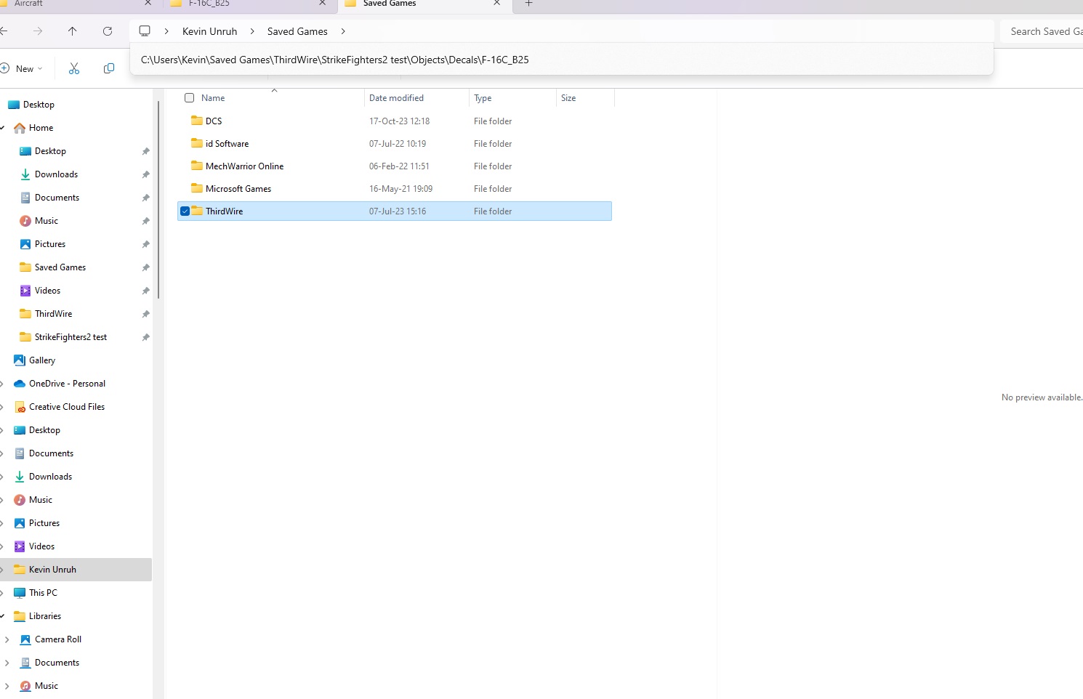Open This PC in the sidebar

(43, 593)
